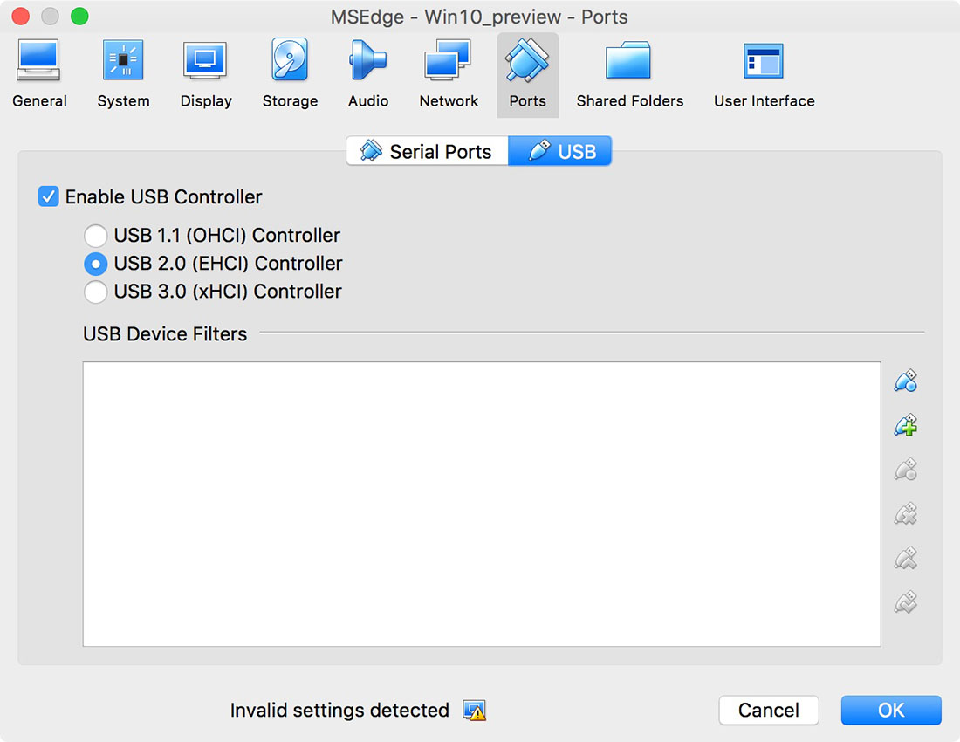Click the 'USB Device Filters' heading
Image resolution: width=960 pixels, height=742 pixels.
tap(165, 333)
